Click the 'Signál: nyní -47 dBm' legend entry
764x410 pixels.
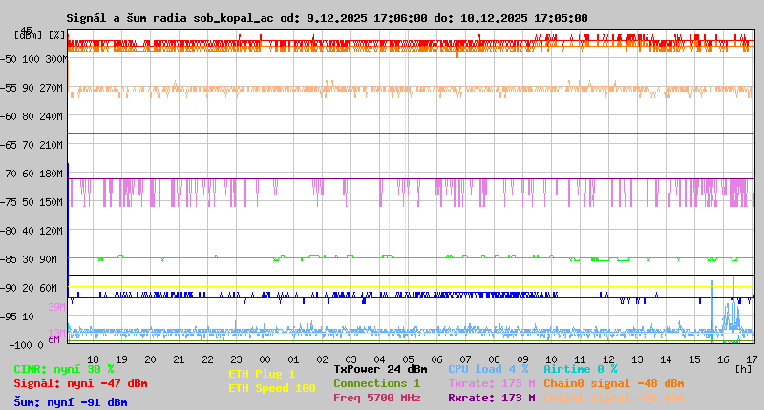80,383
